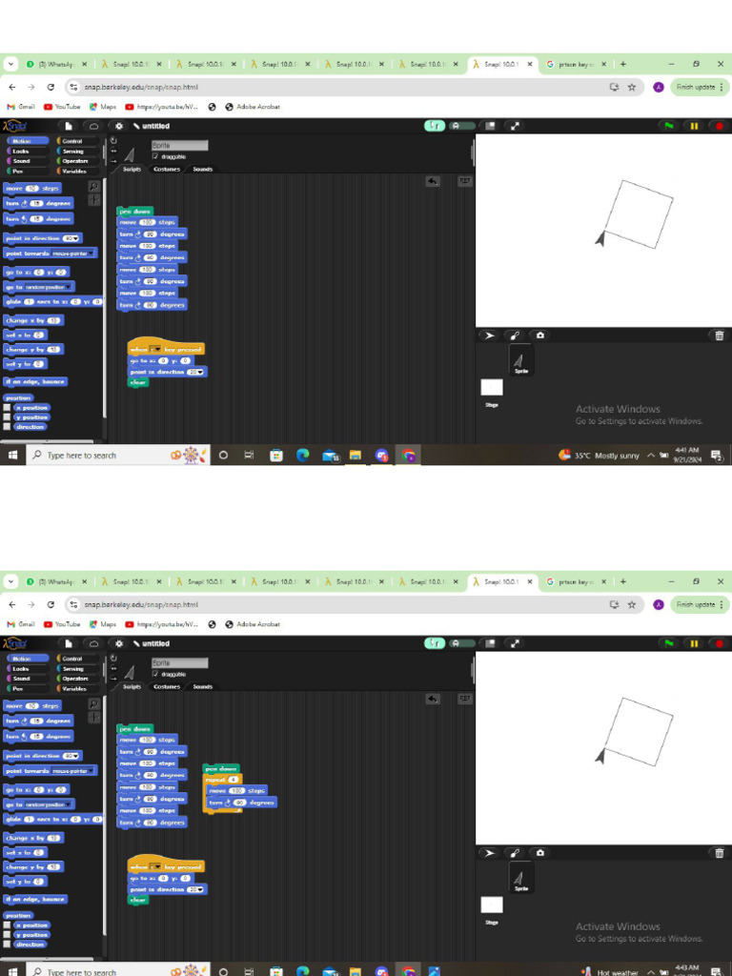Select the Variables category, lower screenshot
This screenshot has width=732, height=976.
pyautogui.click(x=77, y=688)
